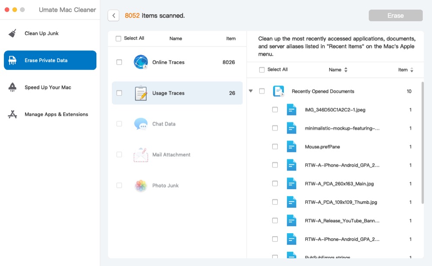432x266 pixels.
Task: Go back using the chevron button
Action: (x=114, y=16)
